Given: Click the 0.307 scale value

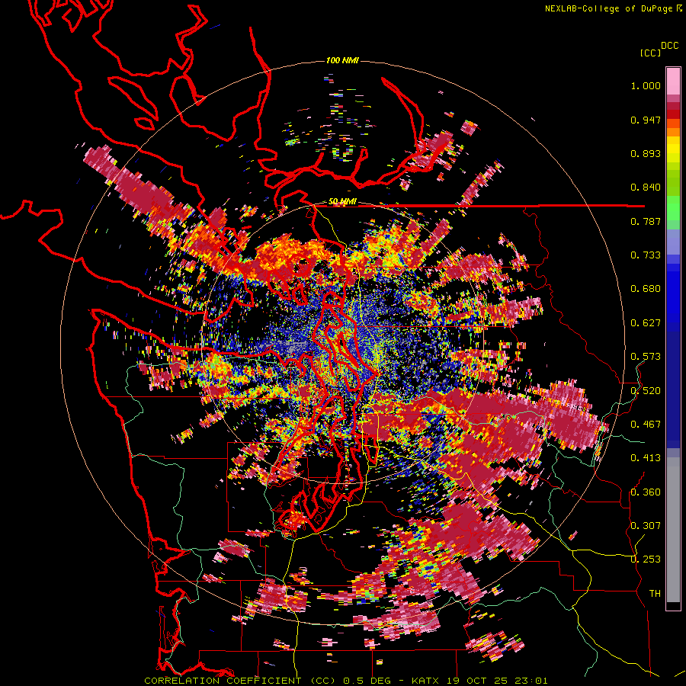Looking at the screenshot, I should point(646,525).
